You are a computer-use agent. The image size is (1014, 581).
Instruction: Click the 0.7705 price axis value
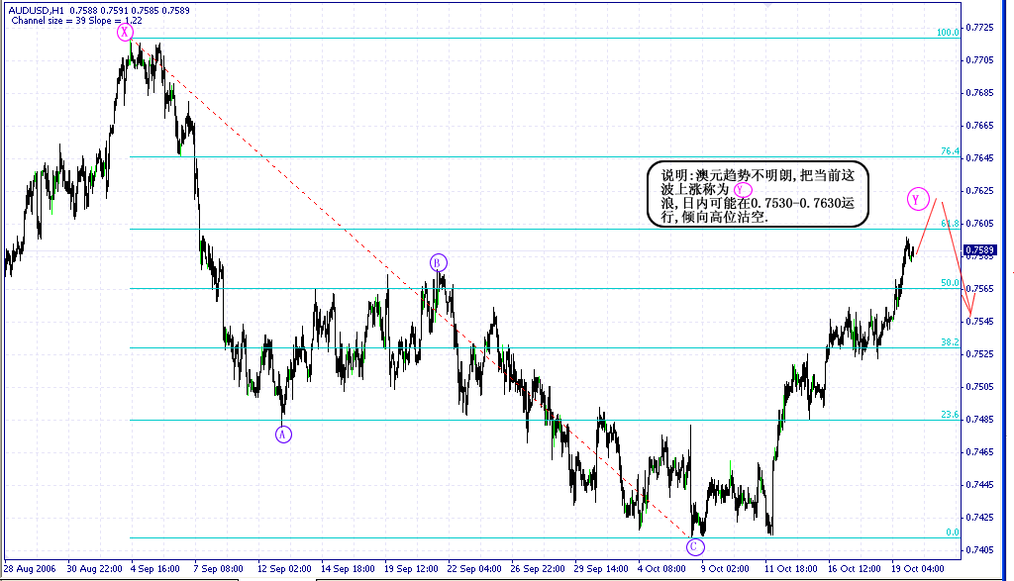click(x=979, y=60)
